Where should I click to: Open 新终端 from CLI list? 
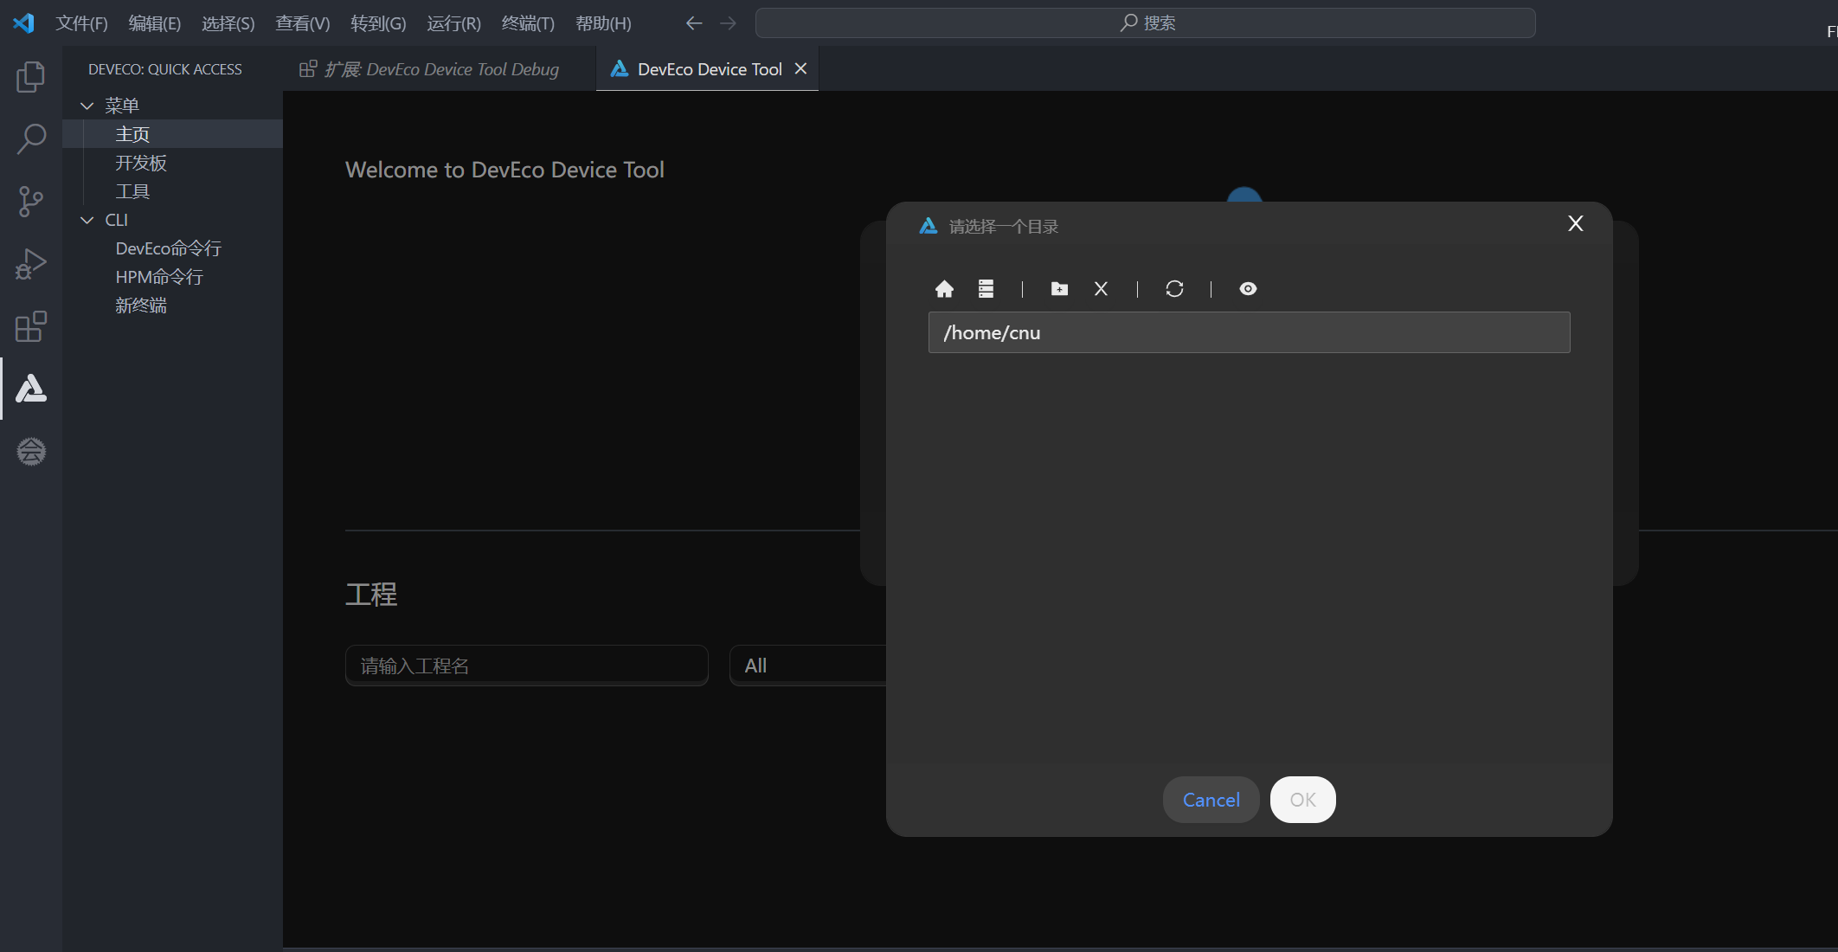click(x=141, y=306)
